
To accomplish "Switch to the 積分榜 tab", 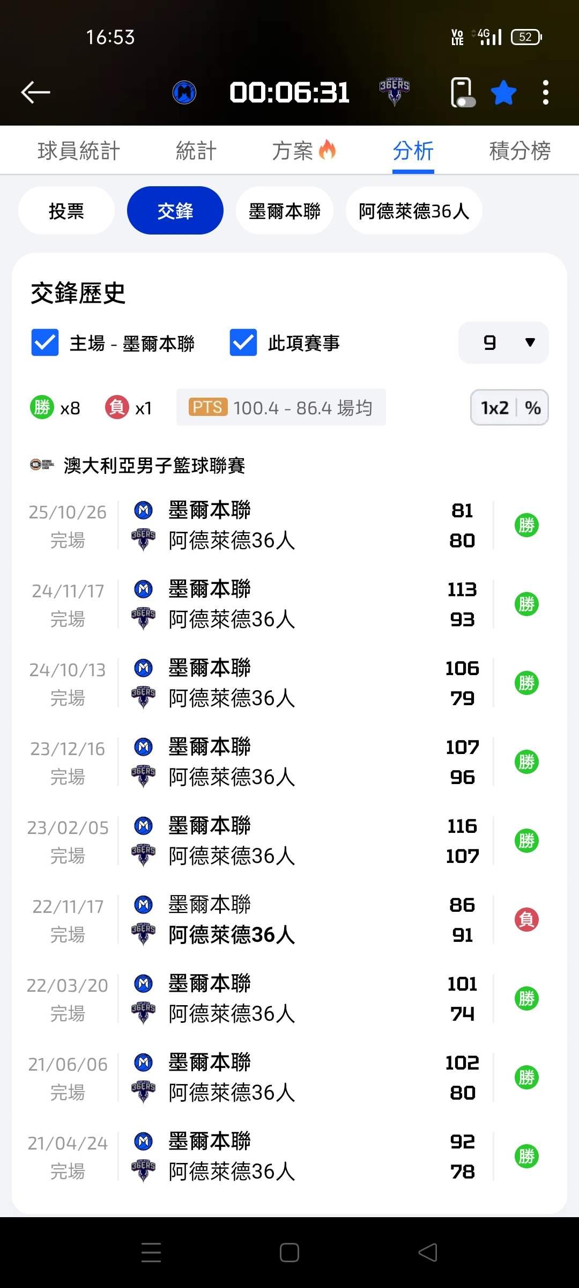I will click(519, 151).
